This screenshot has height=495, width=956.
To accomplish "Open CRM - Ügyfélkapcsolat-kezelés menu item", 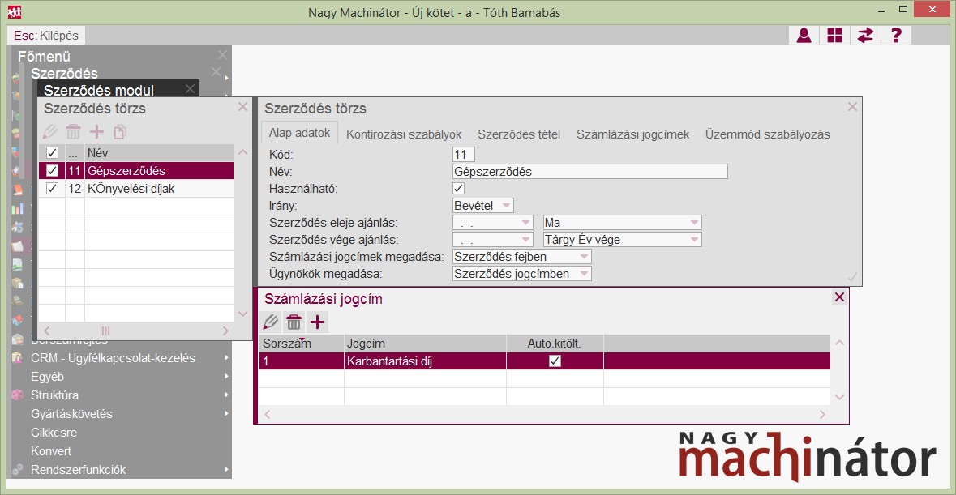I will tap(113, 358).
